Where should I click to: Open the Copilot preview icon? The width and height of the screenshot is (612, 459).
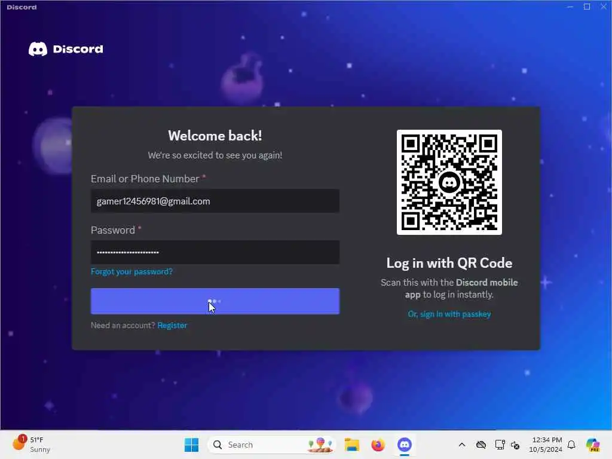(x=593, y=445)
